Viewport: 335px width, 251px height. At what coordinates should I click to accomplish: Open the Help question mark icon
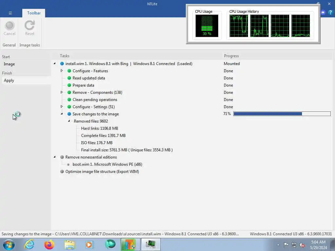[330, 13]
